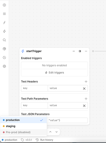Open the hamburger list sidebar icon
The height and width of the screenshot is (143, 106).
pyautogui.click(x=4, y=14)
